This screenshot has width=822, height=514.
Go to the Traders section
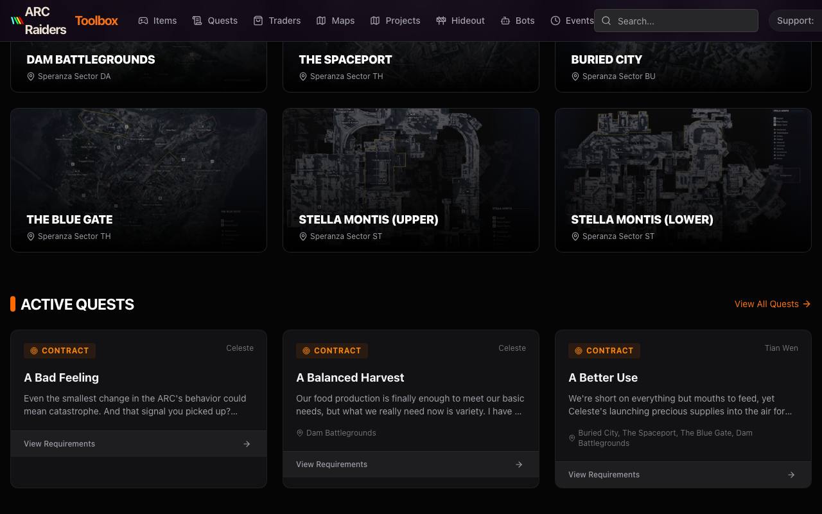[277, 21]
